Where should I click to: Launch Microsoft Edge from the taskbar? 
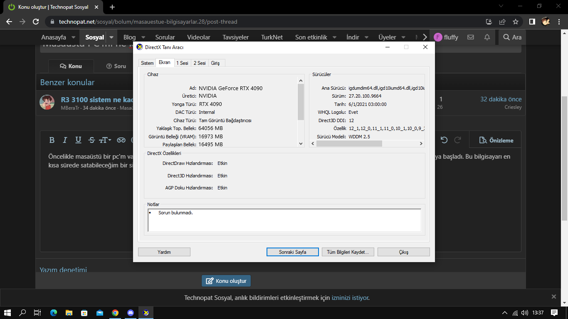point(54,312)
